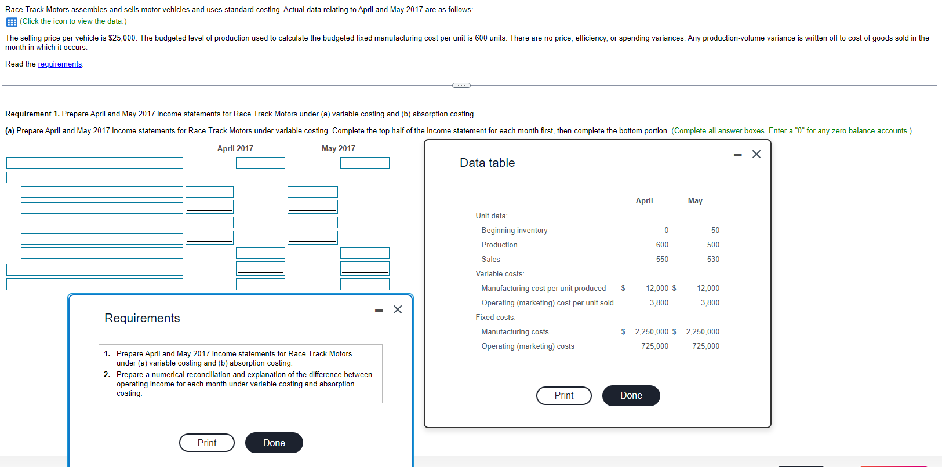Click requirement 2 text in the Requirements dialog
The width and height of the screenshot is (942, 467).
(x=244, y=384)
